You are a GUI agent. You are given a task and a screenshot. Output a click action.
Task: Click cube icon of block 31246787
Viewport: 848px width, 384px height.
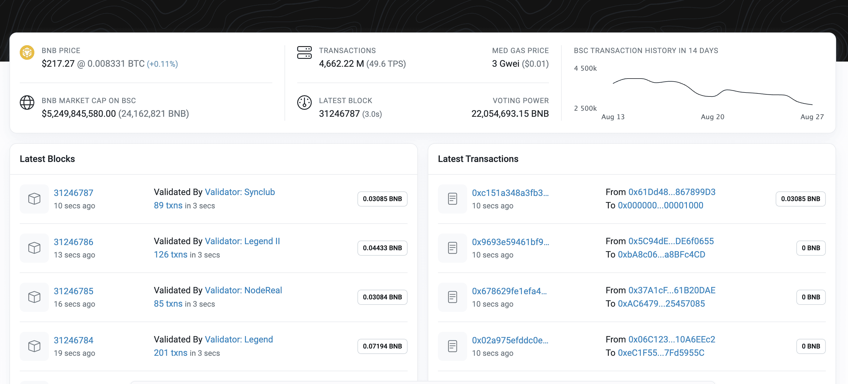34,199
